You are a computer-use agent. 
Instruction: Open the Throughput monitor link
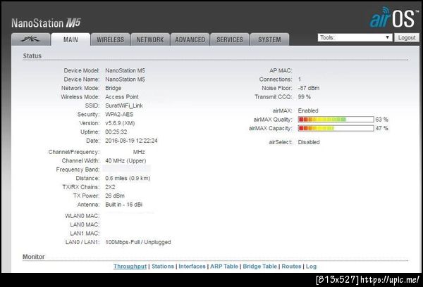tap(130, 267)
